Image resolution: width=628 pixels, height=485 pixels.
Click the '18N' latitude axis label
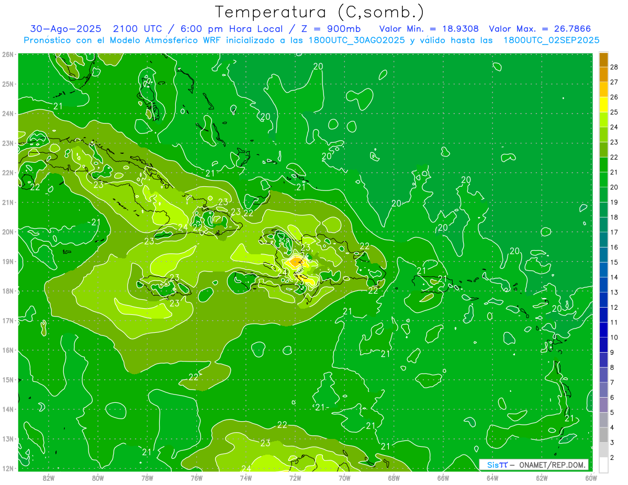(x=8, y=291)
